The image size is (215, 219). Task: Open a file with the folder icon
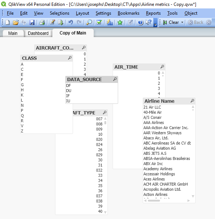click(16, 22)
